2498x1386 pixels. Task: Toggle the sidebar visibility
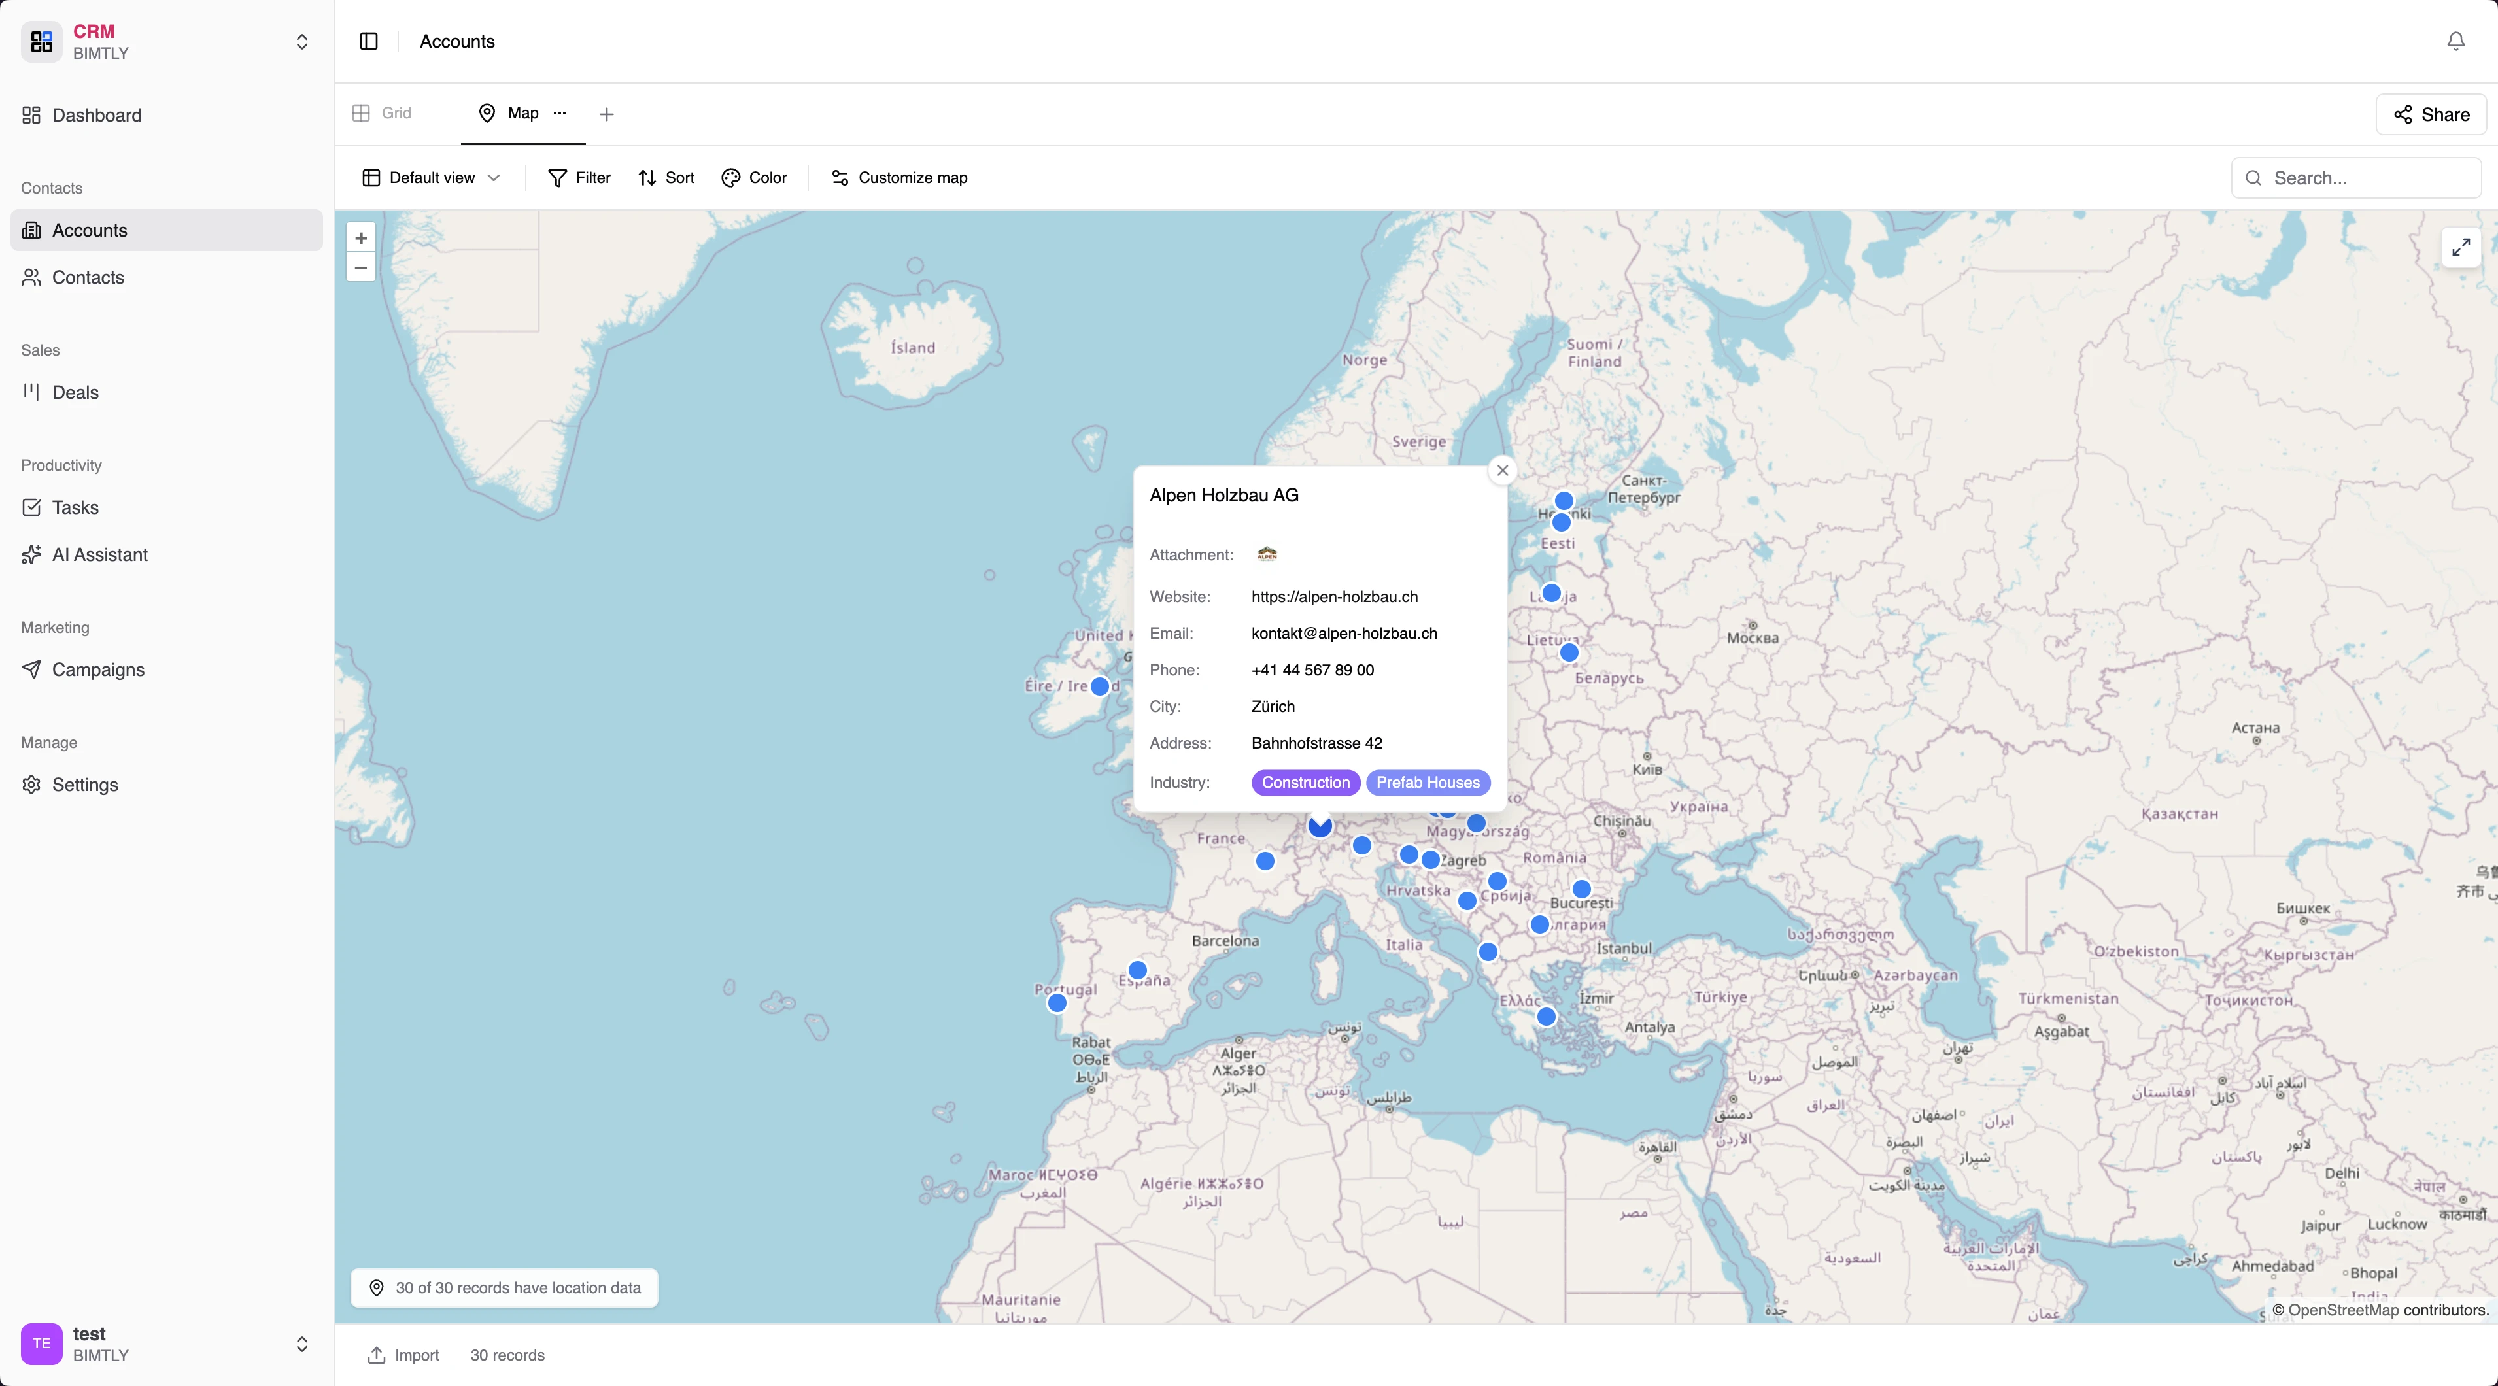pyautogui.click(x=369, y=42)
